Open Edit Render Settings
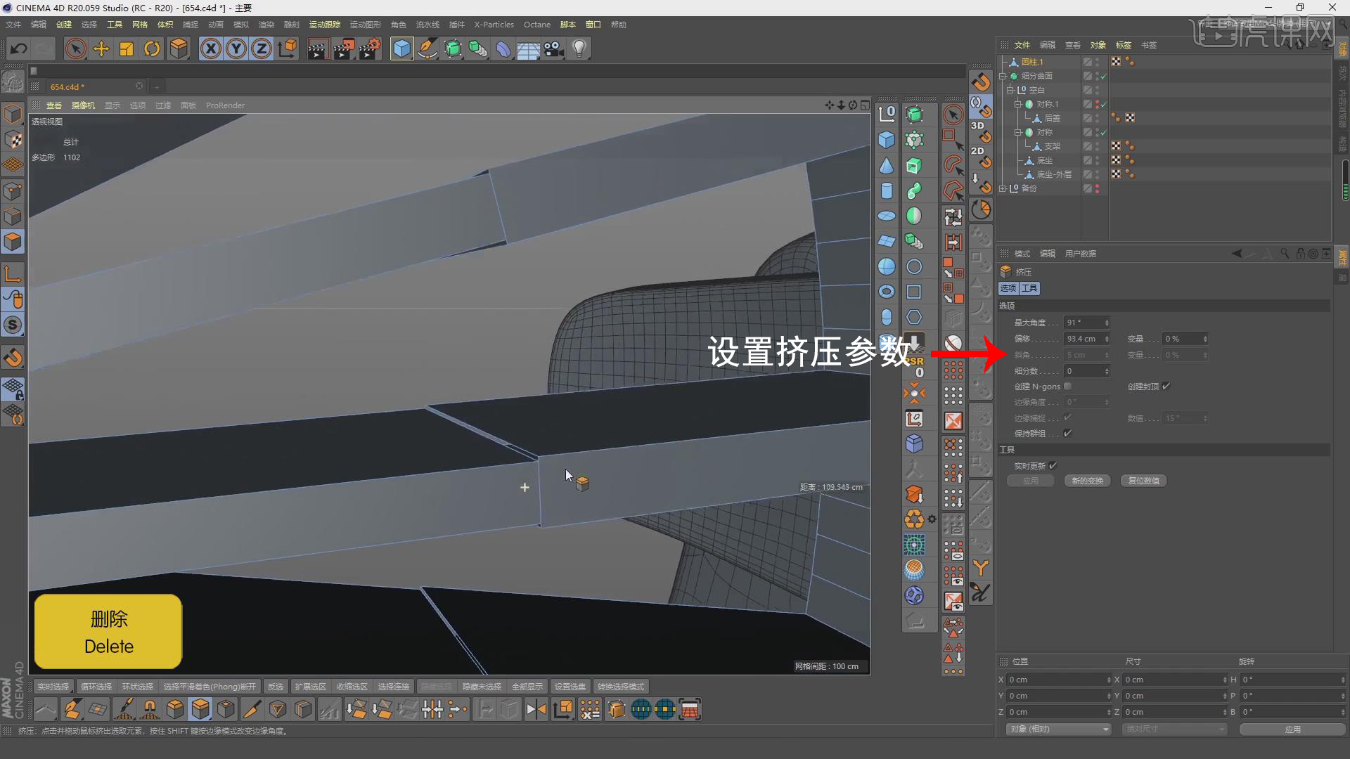Screen dimensions: 1350x759 coord(368,48)
